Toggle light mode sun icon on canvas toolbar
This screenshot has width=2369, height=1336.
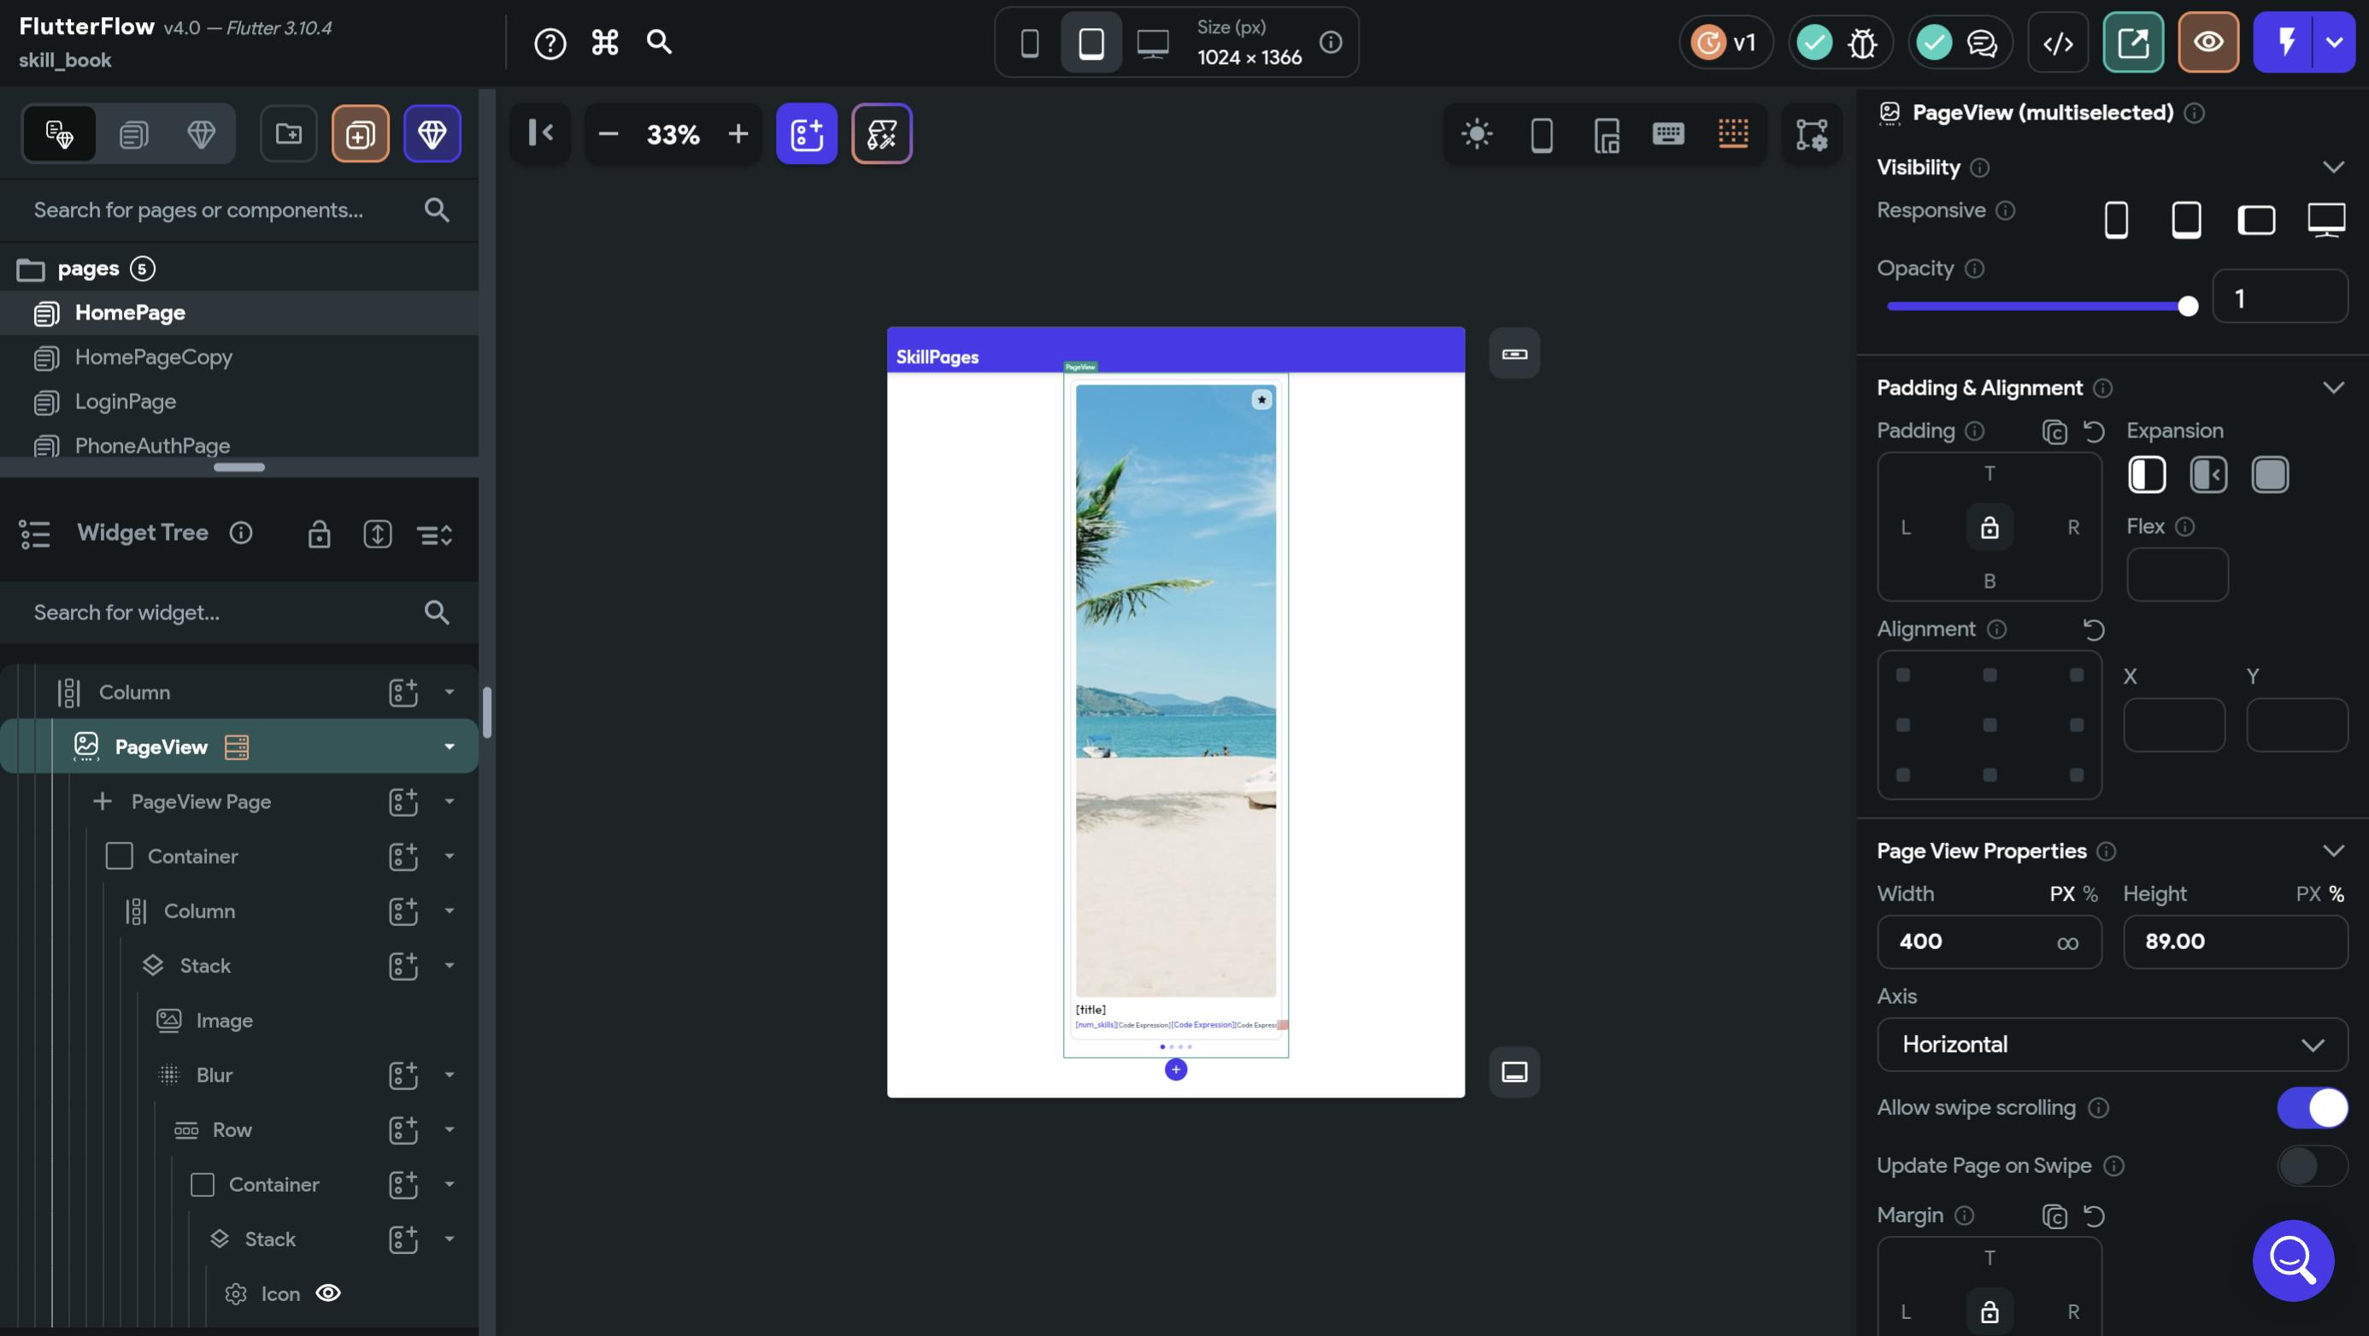tap(1476, 134)
